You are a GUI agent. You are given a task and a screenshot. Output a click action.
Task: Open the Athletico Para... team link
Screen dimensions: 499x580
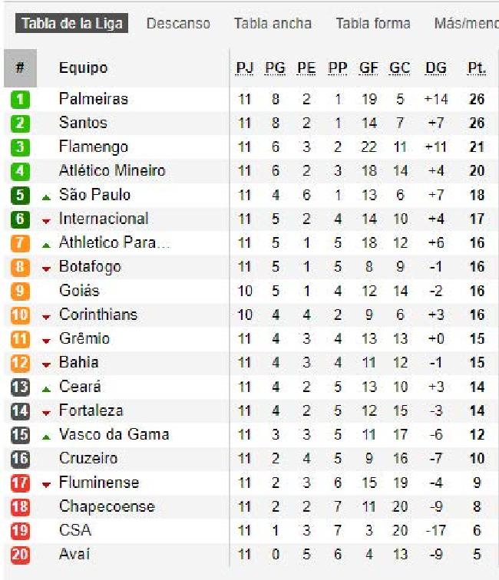coord(114,242)
